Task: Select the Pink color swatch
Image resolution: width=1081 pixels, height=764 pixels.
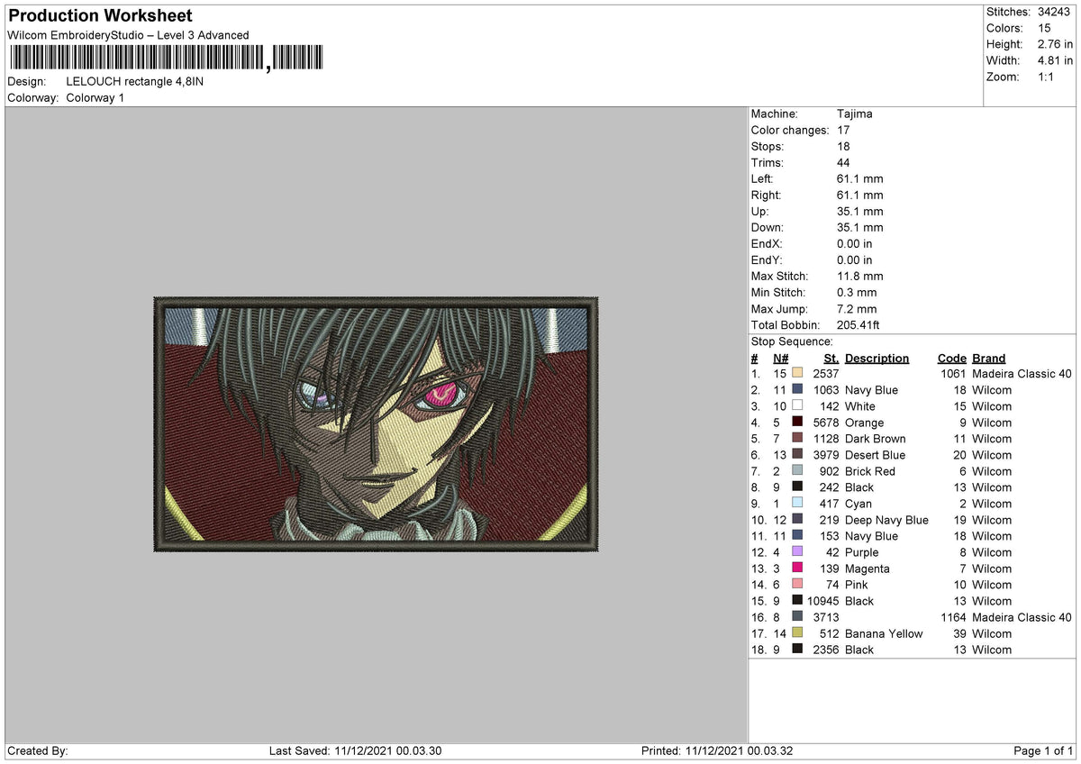Action: point(797,585)
